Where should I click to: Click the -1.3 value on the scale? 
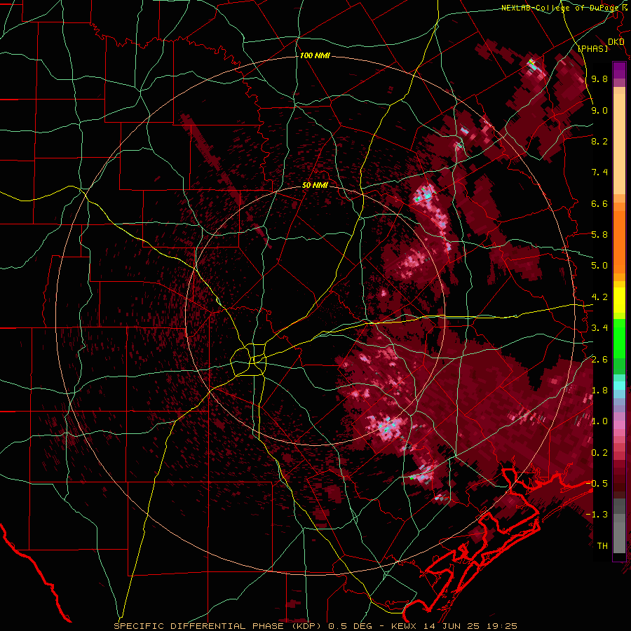point(597,515)
